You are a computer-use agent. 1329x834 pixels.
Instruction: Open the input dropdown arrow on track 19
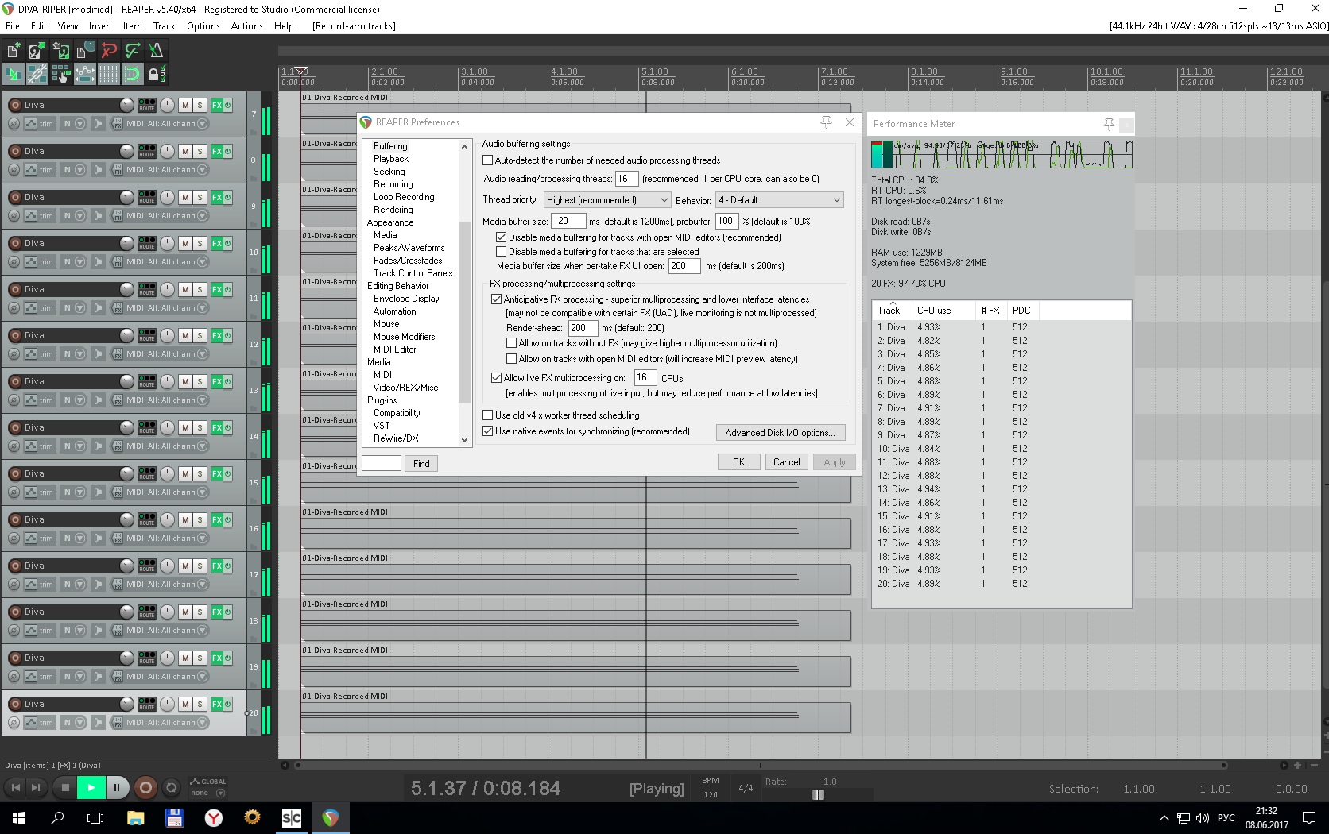click(x=79, y=677)
